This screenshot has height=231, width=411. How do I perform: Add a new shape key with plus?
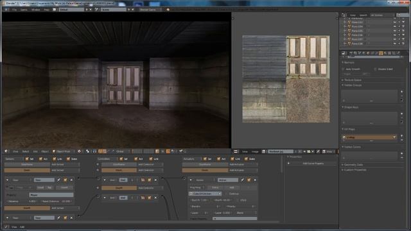point(402,114)
